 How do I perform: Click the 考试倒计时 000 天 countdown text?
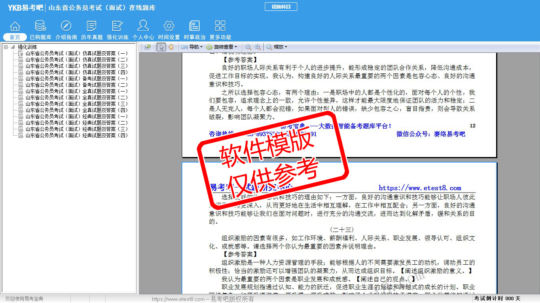(497, 299)
